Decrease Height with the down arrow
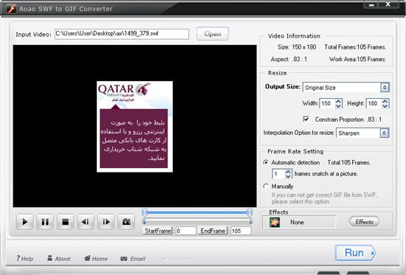Viewport: 406px width, 275px height. click(385, 106)
